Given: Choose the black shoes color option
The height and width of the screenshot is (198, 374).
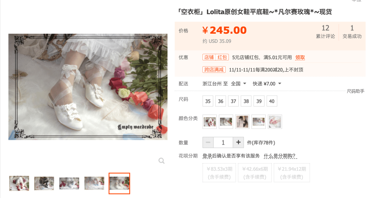Looking at the screenshot, I should tap(242, 122).
